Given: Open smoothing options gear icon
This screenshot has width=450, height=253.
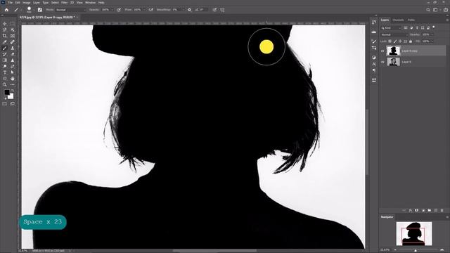Looking at the screenshot, I should pos(189,10).
